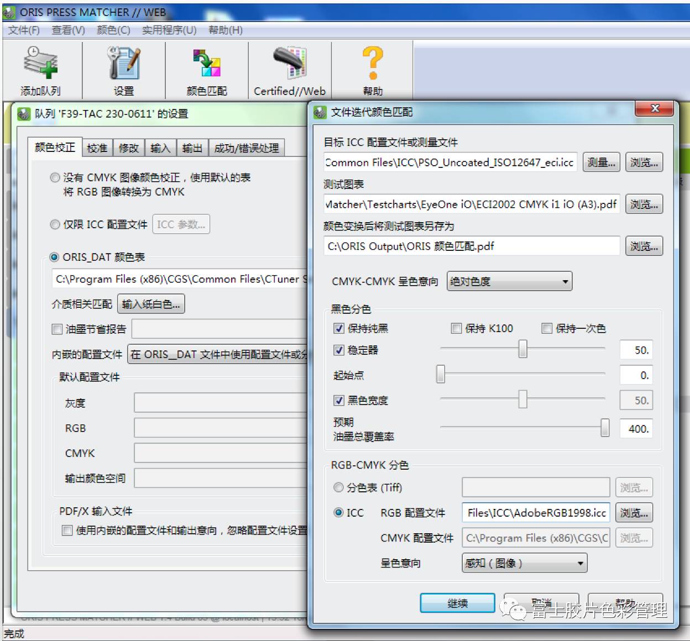Open the 文件(F) menu
Image resolution: width=690 pixels, height=641 pixels.
tap(24, 30)
